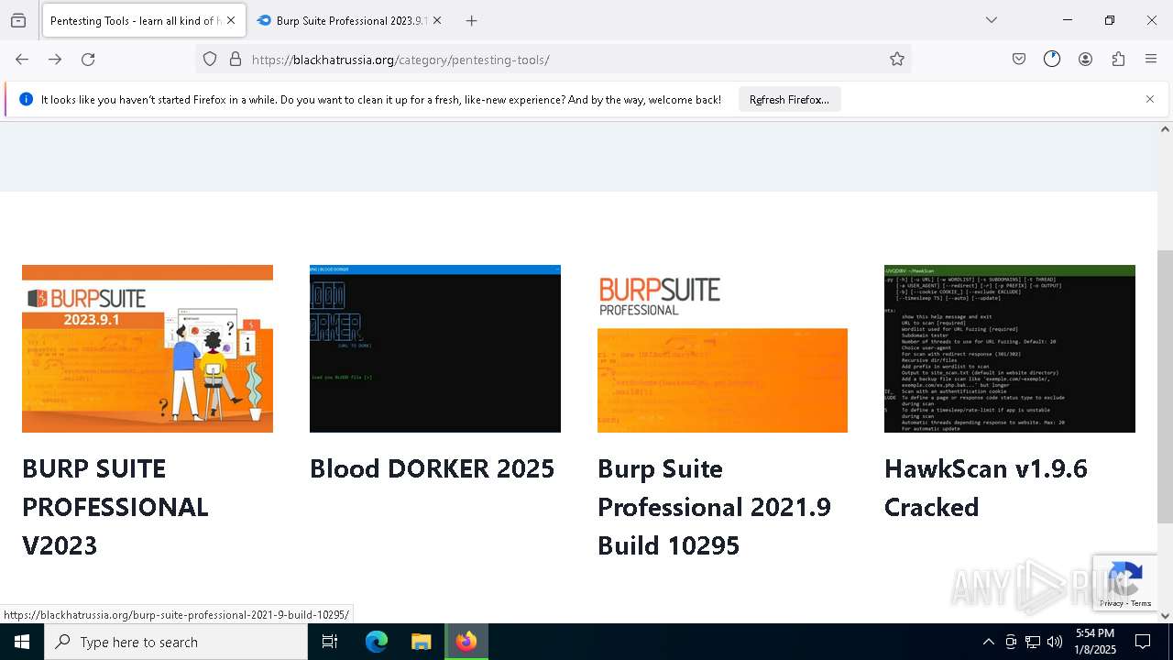Viewport: 1173px width, 660px height.
Task: Click the Burp Suite 2023.9.1 orange thumbnail
Action: 148,348
